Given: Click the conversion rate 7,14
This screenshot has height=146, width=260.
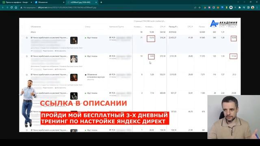Looking at the screenshot, I should click(152, 93).
